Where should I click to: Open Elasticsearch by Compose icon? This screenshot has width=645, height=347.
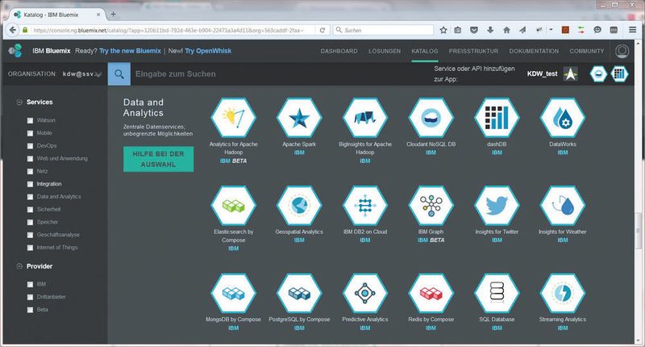[x=233, y=205]
